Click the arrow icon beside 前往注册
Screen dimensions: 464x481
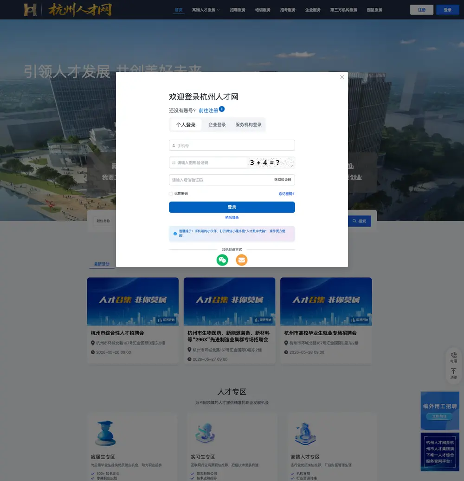tap(222, 109)
